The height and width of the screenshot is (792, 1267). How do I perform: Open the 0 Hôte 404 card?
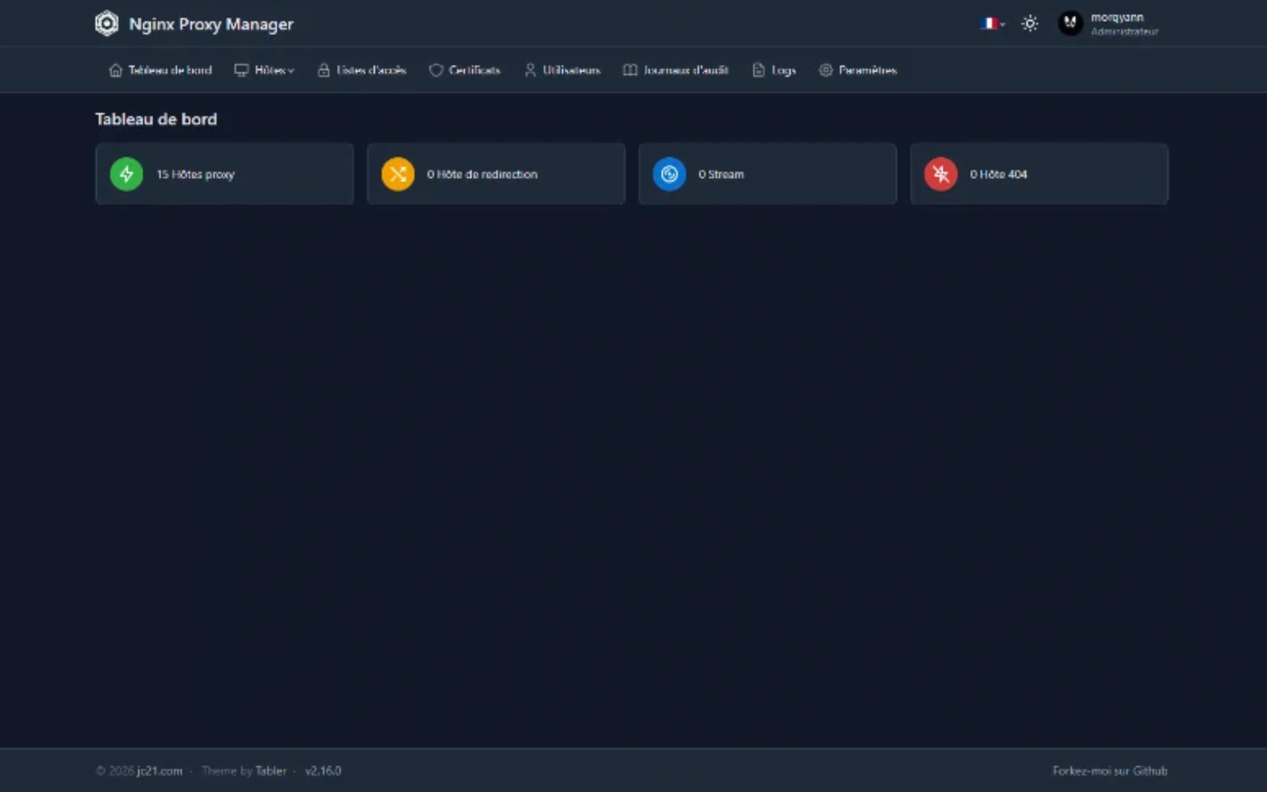pos(1039,174)
